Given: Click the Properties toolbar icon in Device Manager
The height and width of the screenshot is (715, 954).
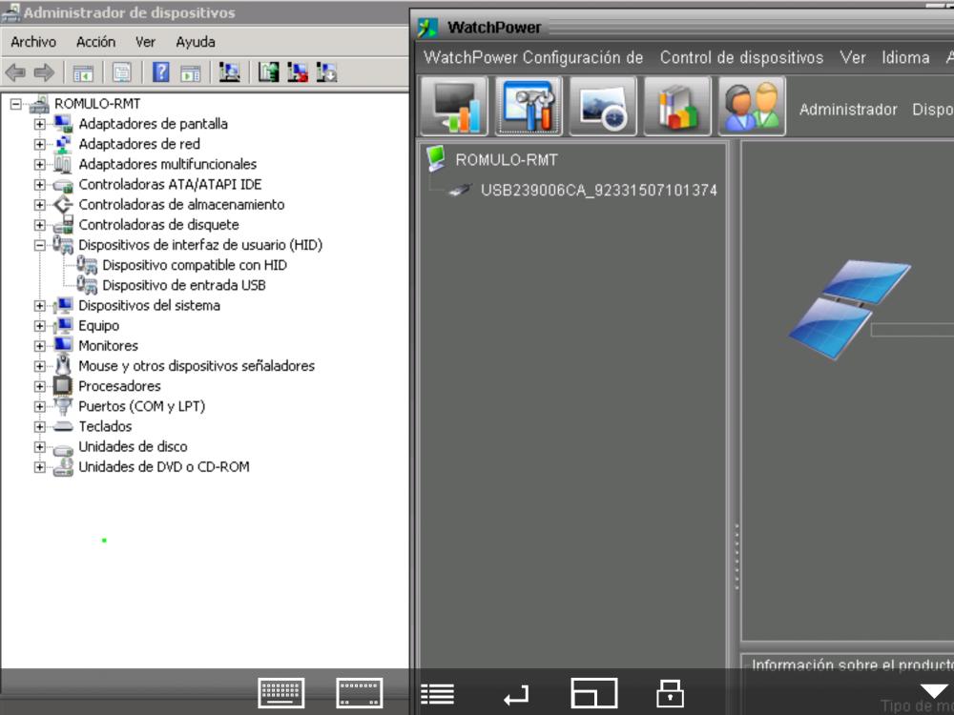Looking at the screenshot, I should (122, 73).
